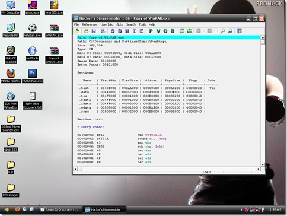Open the Back button history dropdown arrow

click(204, 31)
